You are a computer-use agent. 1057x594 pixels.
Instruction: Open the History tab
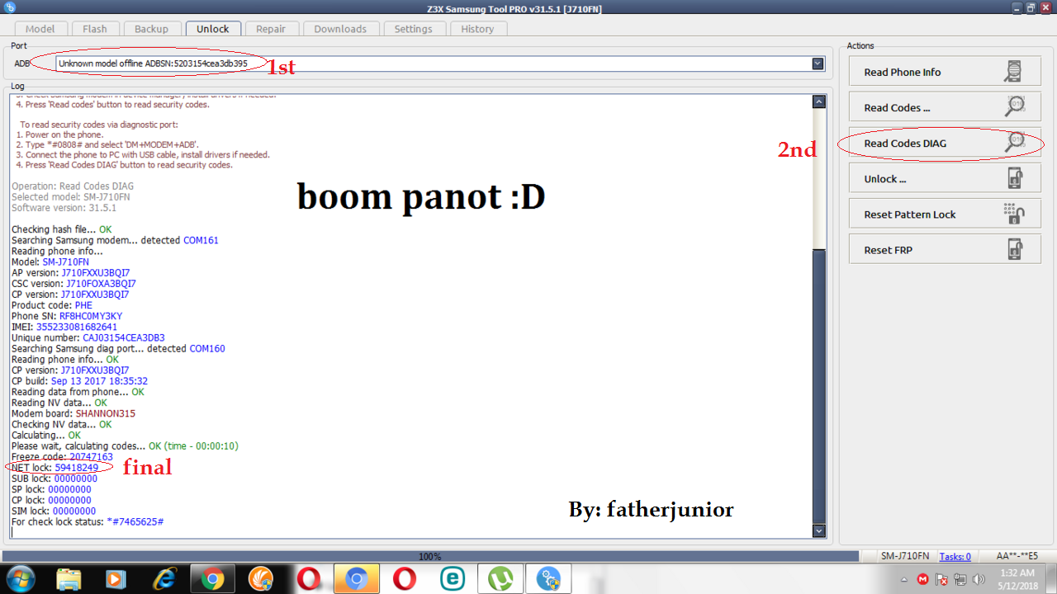point(477,29)
